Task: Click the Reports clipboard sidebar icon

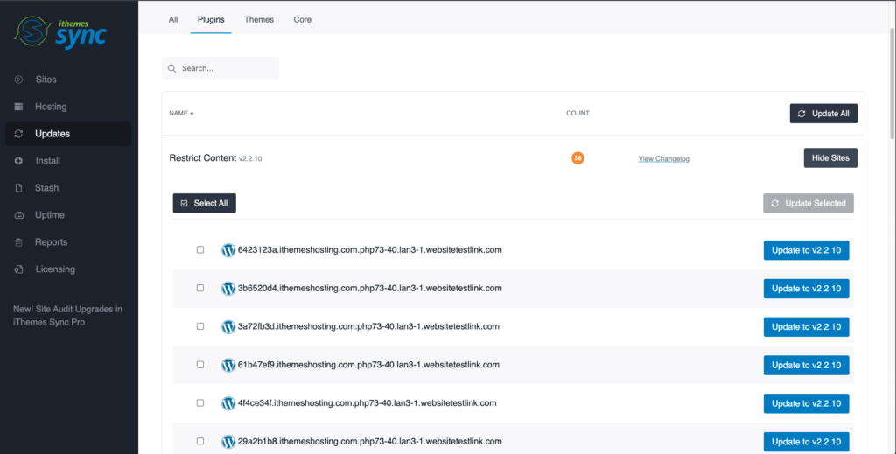Action: click(19, 242)
